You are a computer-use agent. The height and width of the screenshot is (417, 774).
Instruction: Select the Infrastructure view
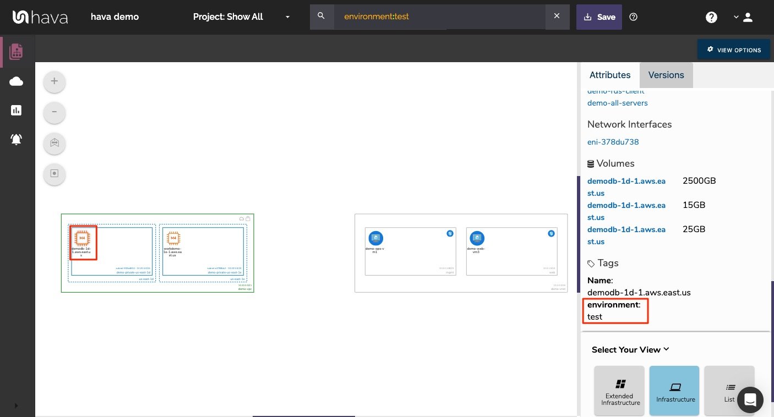[674, 391]
